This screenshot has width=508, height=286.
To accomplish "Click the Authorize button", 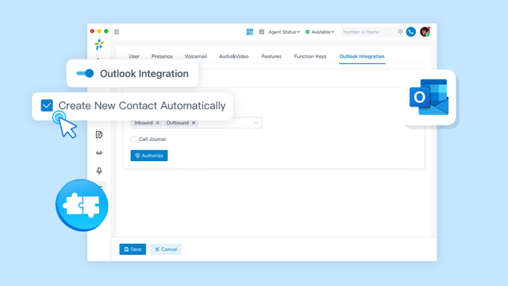I will [149, 155].
